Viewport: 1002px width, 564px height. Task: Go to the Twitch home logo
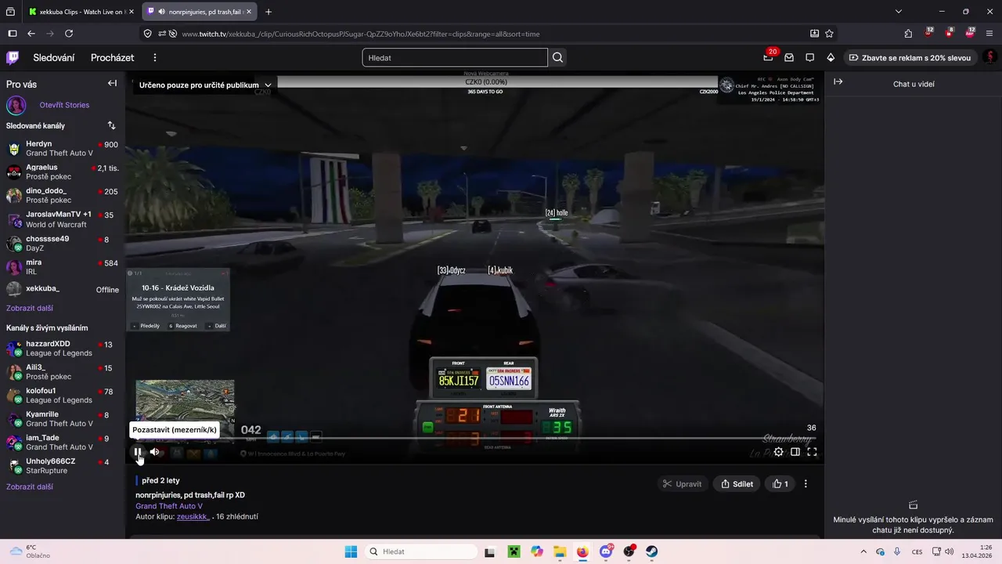click(13, 57)
